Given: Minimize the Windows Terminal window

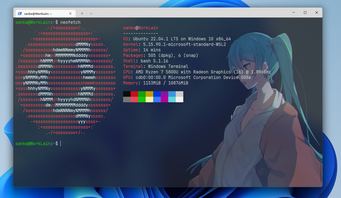Looking at the screenshot, I should pyautogui.click(x=294, y=13).
